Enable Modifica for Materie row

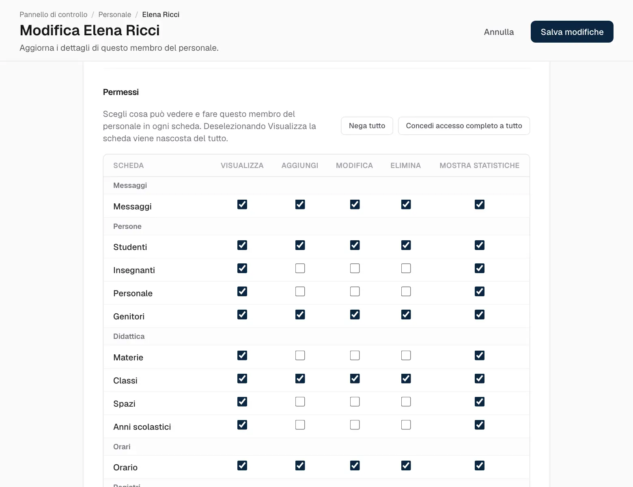[355, 356]
